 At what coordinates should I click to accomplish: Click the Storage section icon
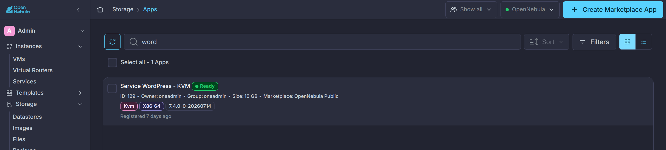point(9,104)
